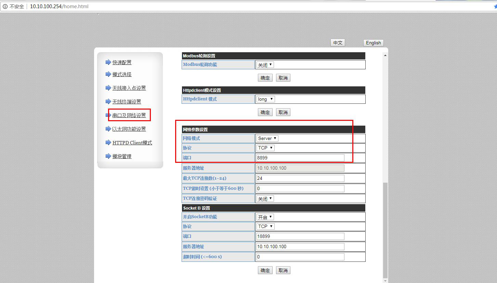The image size is (497, 283).
Task: Click the site info icon in address bar
Action: pos(5,6)
